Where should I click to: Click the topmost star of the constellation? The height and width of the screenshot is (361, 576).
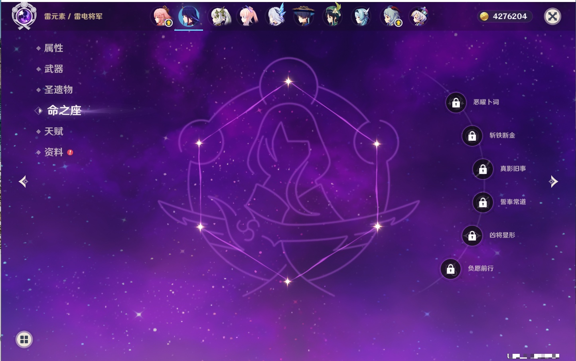[288, 82]
